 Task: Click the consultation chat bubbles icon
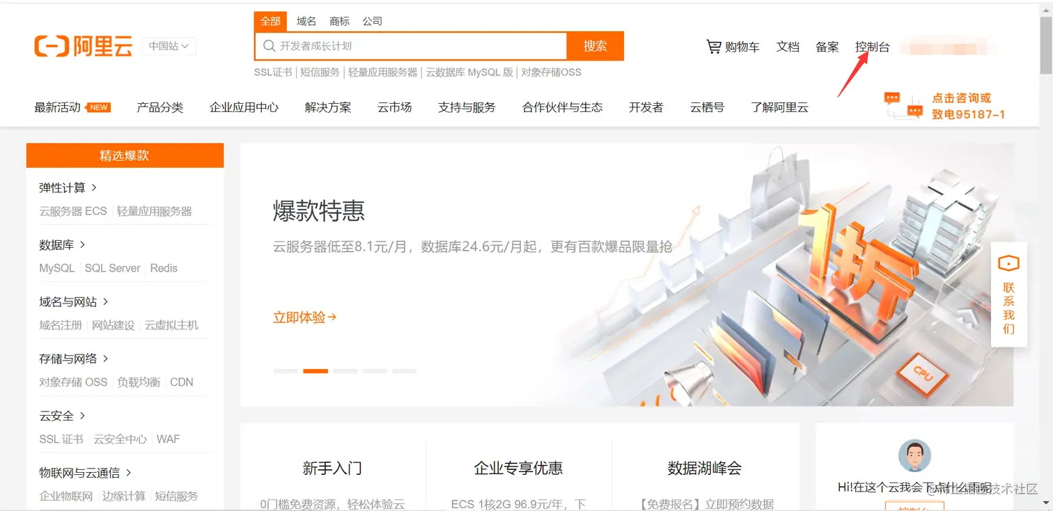click(x=903, y=105)
